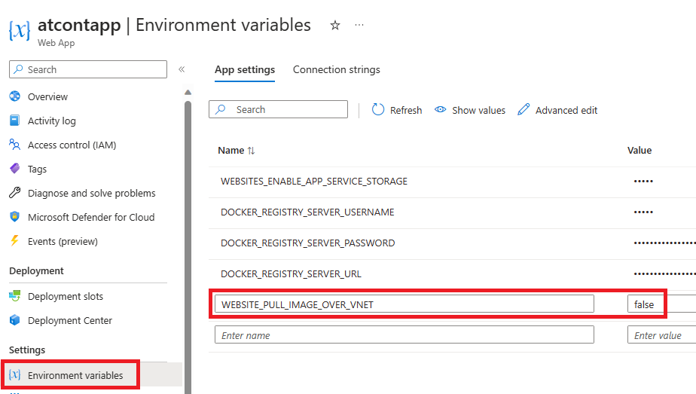The image size is (696, 394).
Task: Select Diagnose and solve problems
Action: click(x=91, y=193)
